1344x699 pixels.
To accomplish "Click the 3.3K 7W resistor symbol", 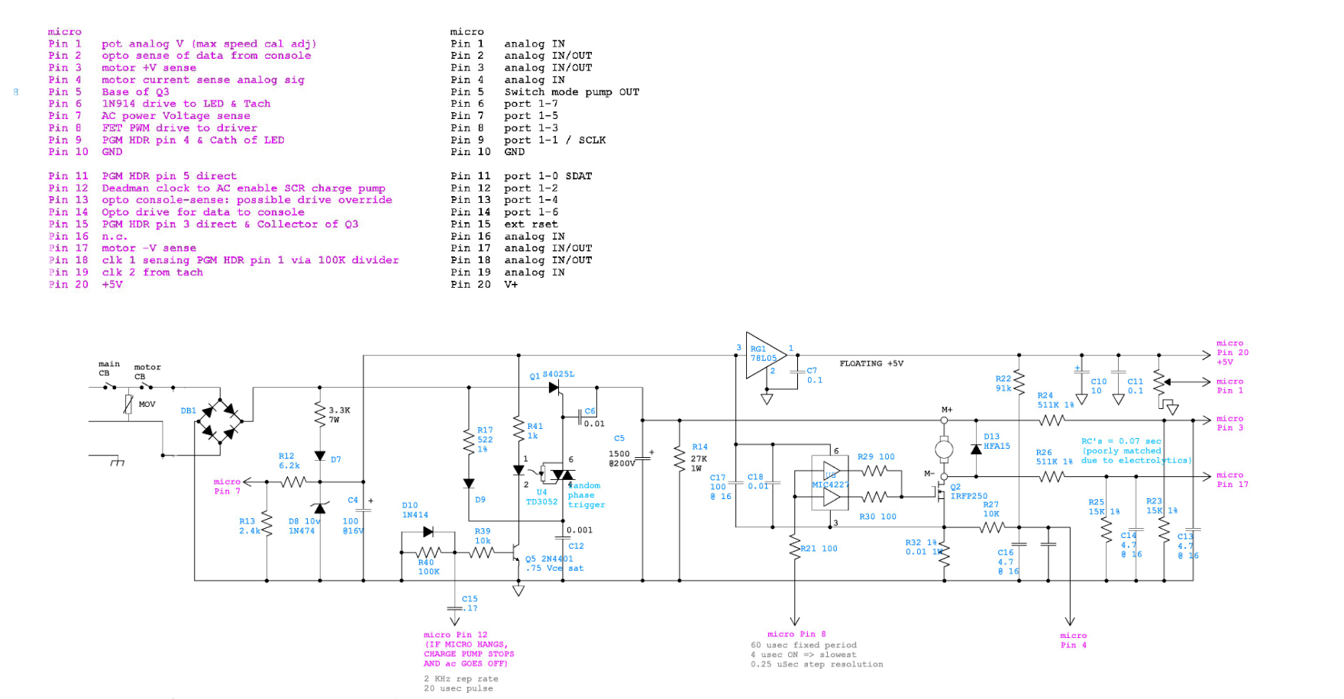I will click(320, 414).
